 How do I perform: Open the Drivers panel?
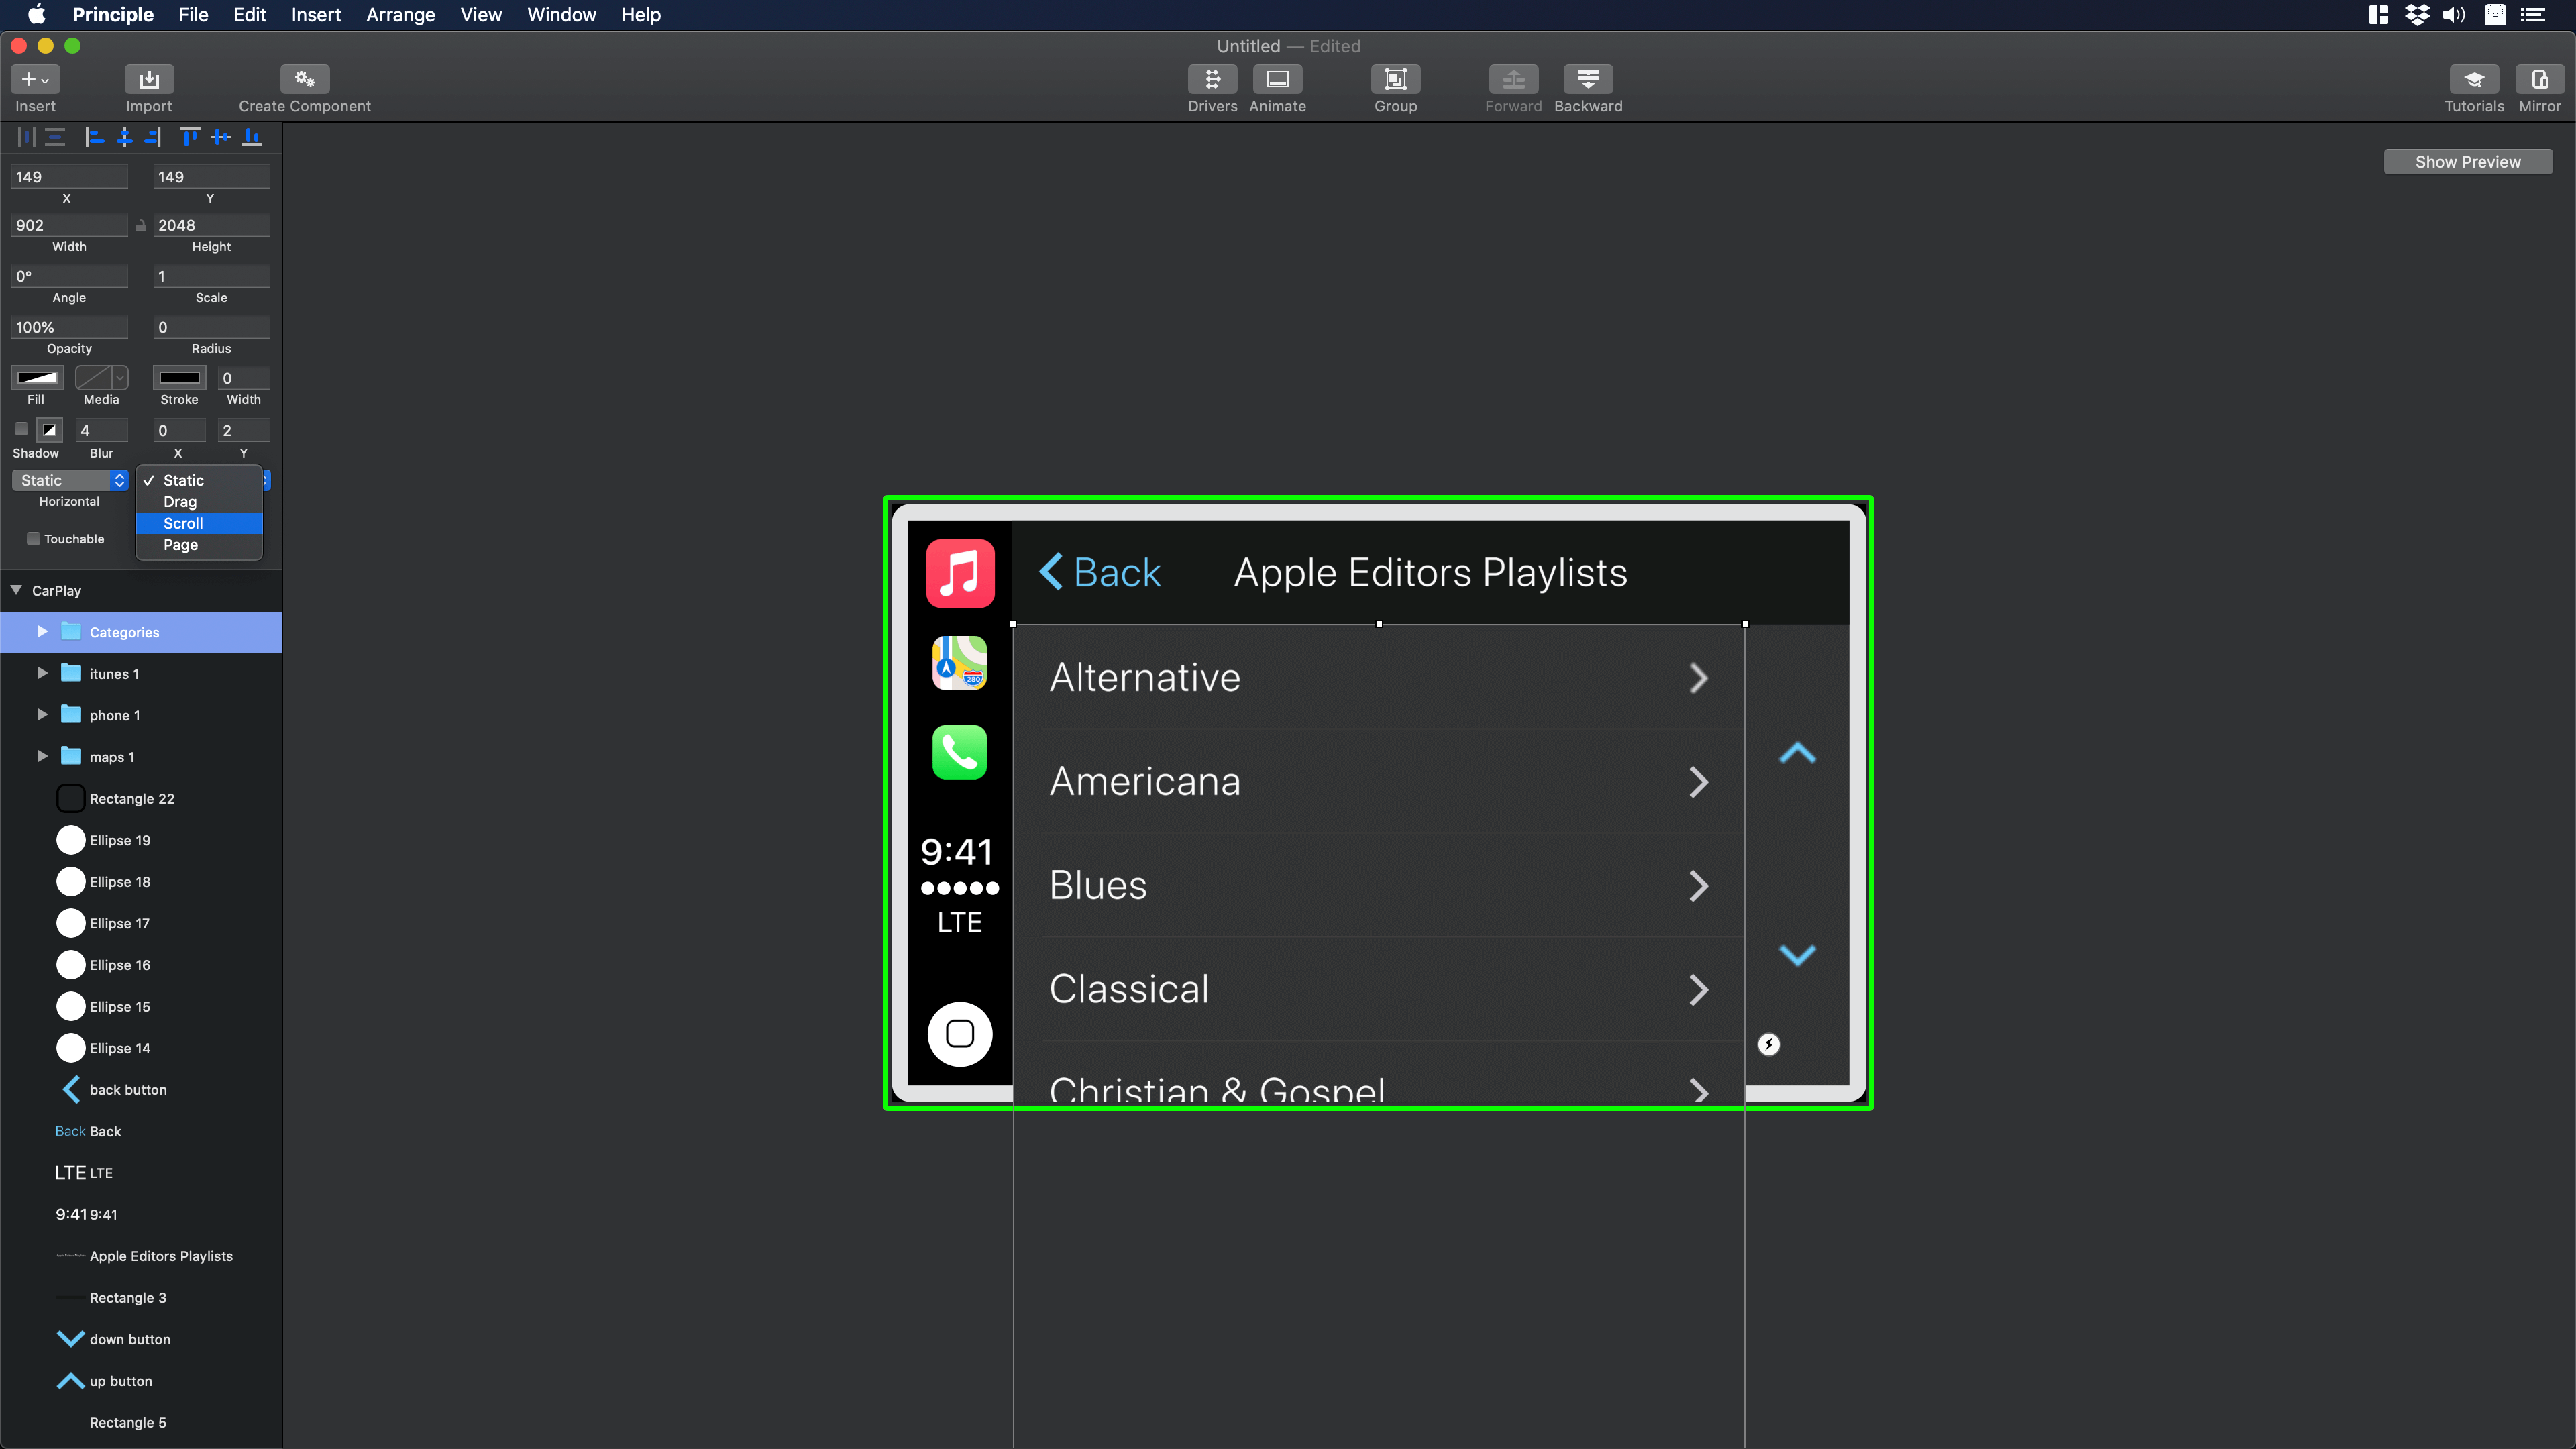pos(1212,88)
